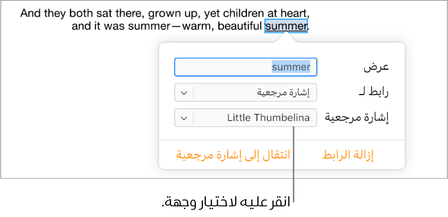
Task: Click the non-underlined summer before the dash
Action: pyautogui.click(x=149, y=26)
